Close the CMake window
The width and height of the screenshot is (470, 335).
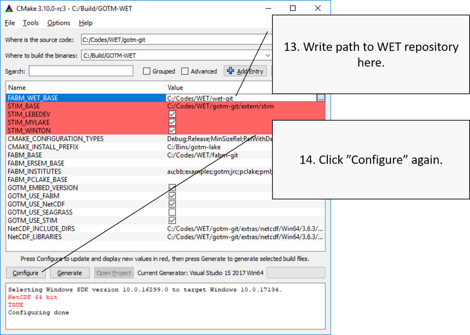tap(318, 8)
